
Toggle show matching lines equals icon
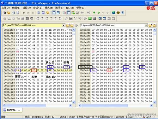click(33, 13)
